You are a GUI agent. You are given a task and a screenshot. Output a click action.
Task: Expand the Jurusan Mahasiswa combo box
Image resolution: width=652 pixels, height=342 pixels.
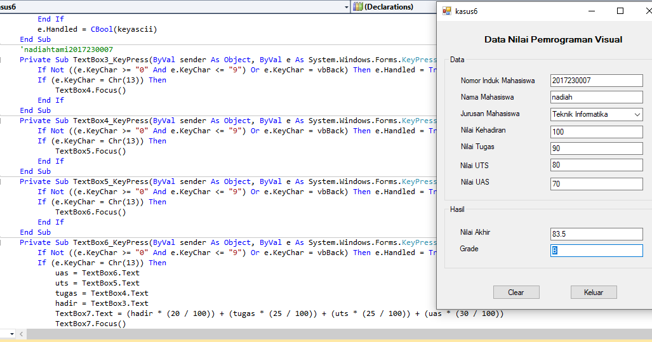click(x=637, y=115)
